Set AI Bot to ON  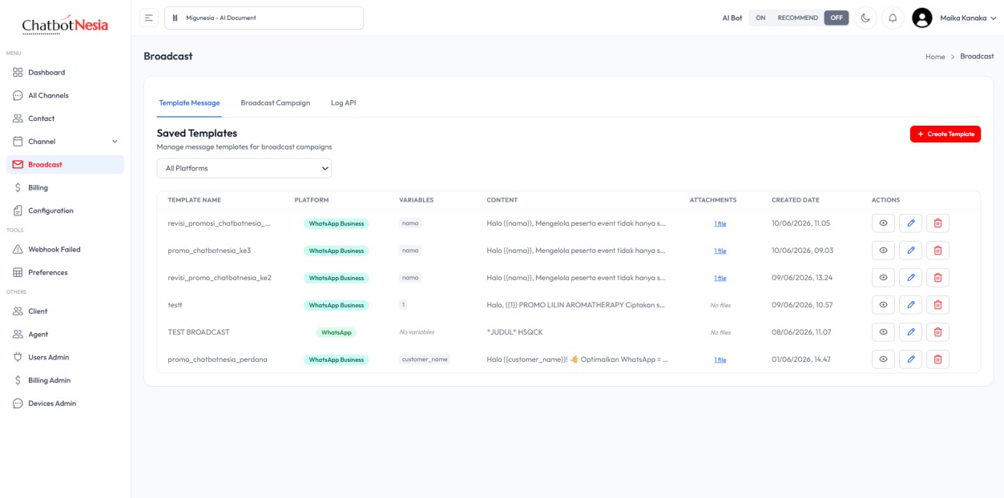pyautogui.click(x=760, y=18)
